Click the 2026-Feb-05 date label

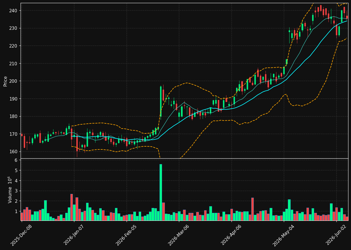[x=126, y=235]
